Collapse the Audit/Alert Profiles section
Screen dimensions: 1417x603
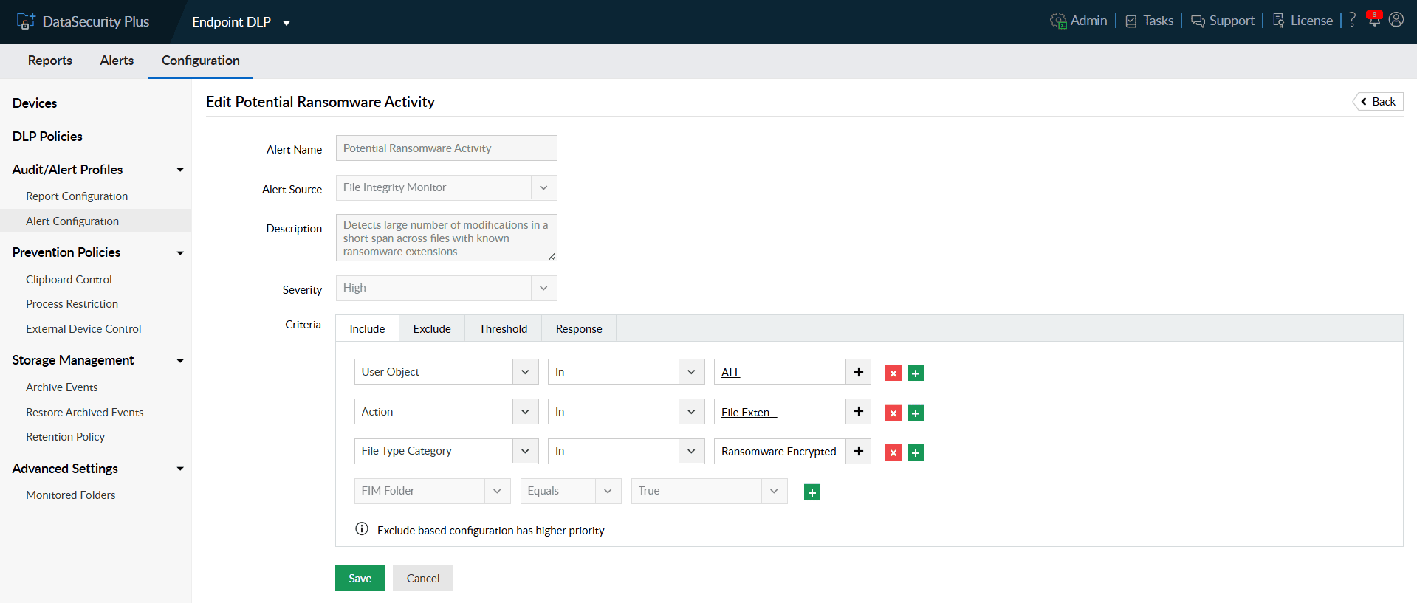pyautogui.click(x=180, y=170)
